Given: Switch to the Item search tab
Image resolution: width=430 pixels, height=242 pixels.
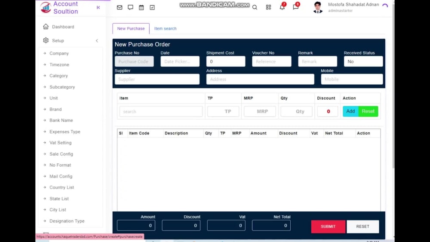Looking at the screenshot, I should (x=166, y=28).
